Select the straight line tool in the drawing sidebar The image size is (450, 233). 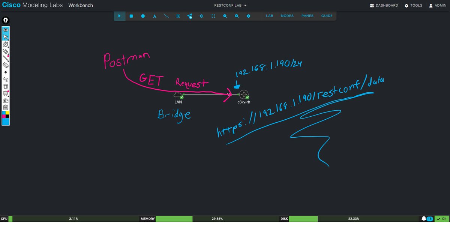click(6, 58)
